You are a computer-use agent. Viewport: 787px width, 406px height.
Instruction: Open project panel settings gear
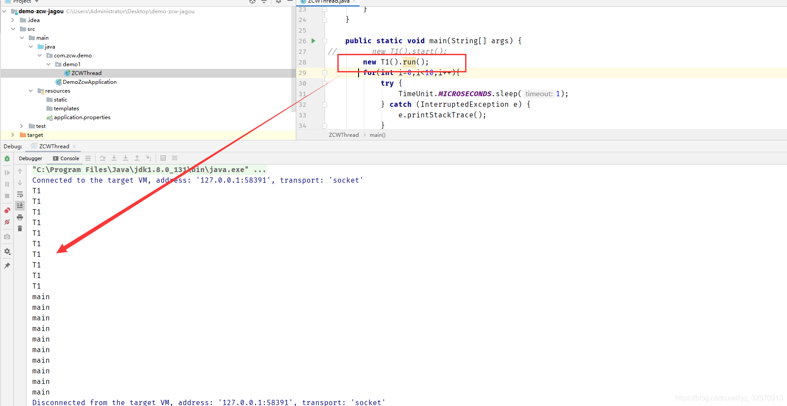pos(279,1)
